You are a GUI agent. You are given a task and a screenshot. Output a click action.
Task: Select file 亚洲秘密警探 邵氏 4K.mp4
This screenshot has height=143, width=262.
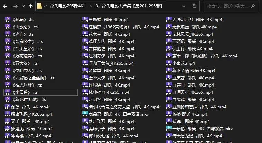click(x=199, y=107)
